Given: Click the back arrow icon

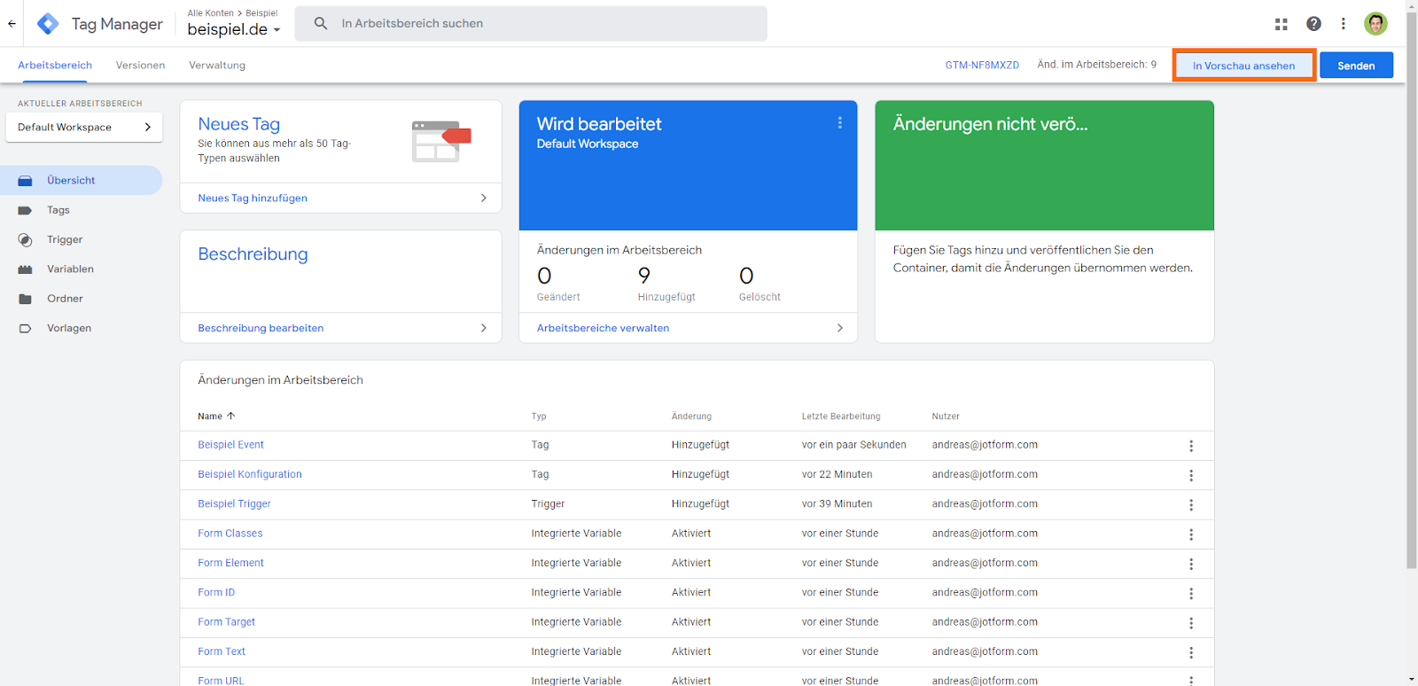Looking at the screenshot, I should [x=12, y=24].
